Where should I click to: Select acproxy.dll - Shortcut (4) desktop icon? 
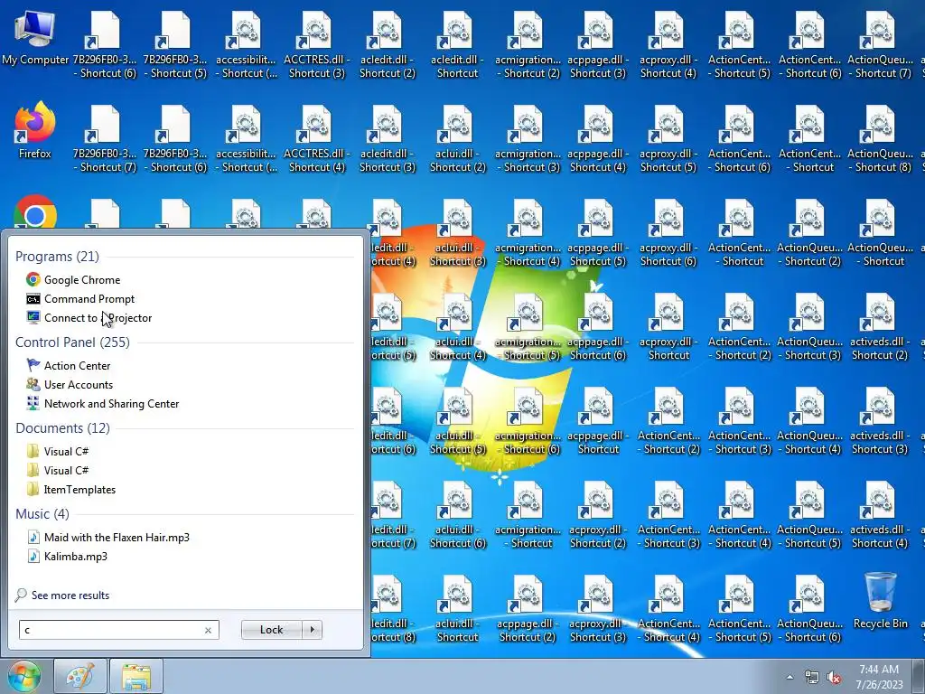[668, 45]
